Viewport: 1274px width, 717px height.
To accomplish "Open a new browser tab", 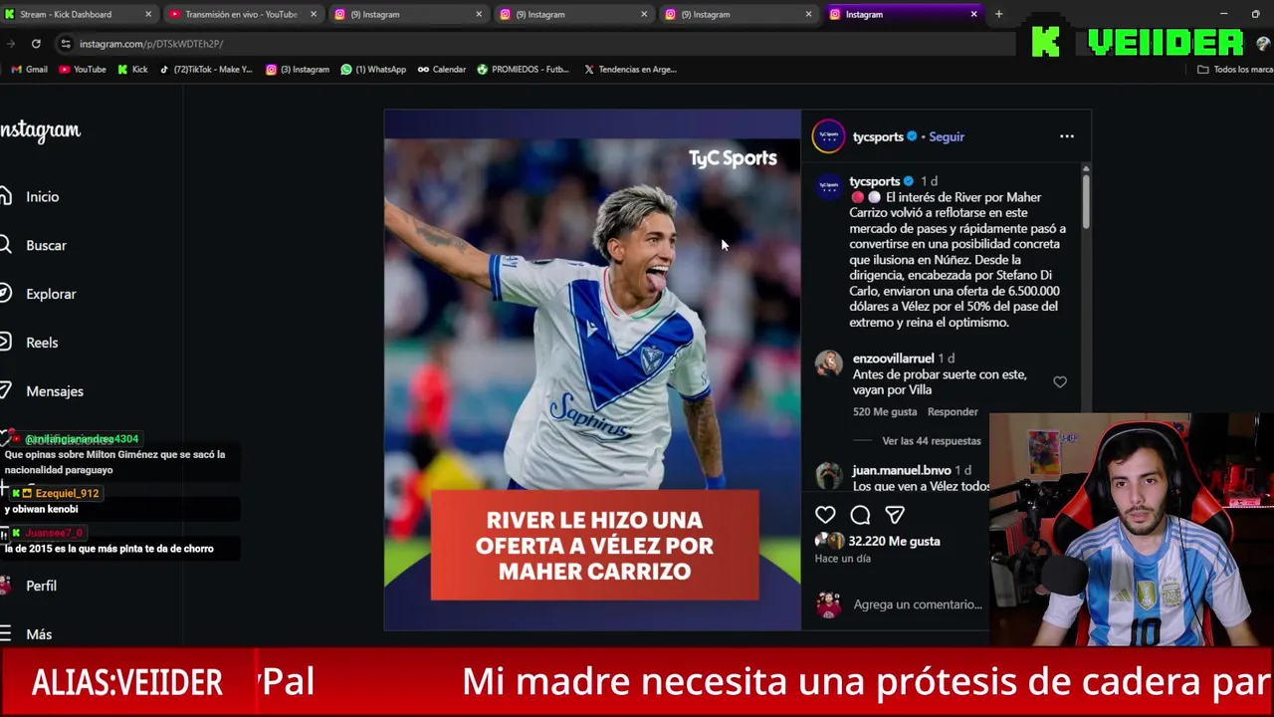I will [998, 14].
